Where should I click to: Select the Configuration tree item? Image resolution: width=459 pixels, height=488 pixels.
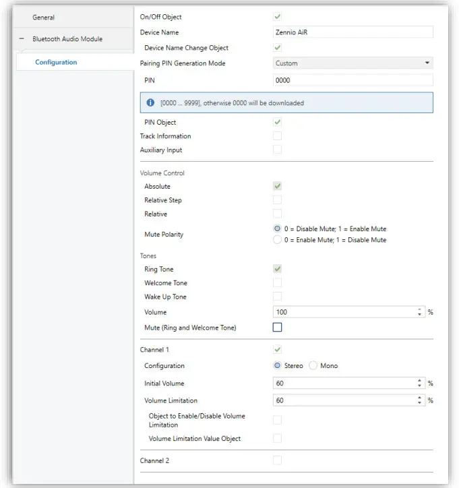(56, 63)
